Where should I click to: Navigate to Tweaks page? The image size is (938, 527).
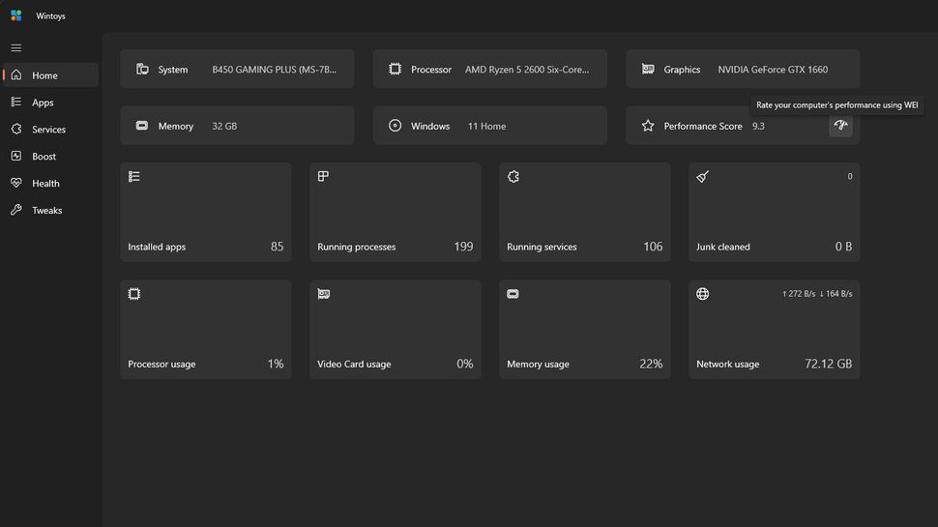tap(50, 210)
